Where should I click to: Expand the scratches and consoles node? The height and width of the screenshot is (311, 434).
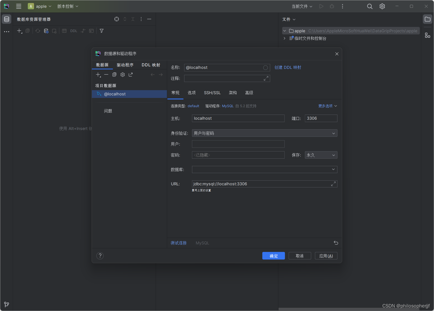pyautogui.click(x=285, y=38)
